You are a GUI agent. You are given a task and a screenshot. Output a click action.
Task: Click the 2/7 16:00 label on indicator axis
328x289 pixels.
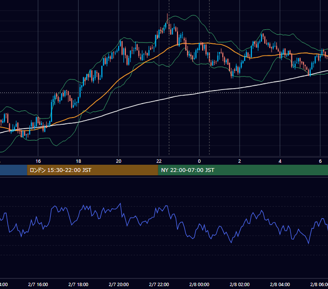tap(38, 284)
